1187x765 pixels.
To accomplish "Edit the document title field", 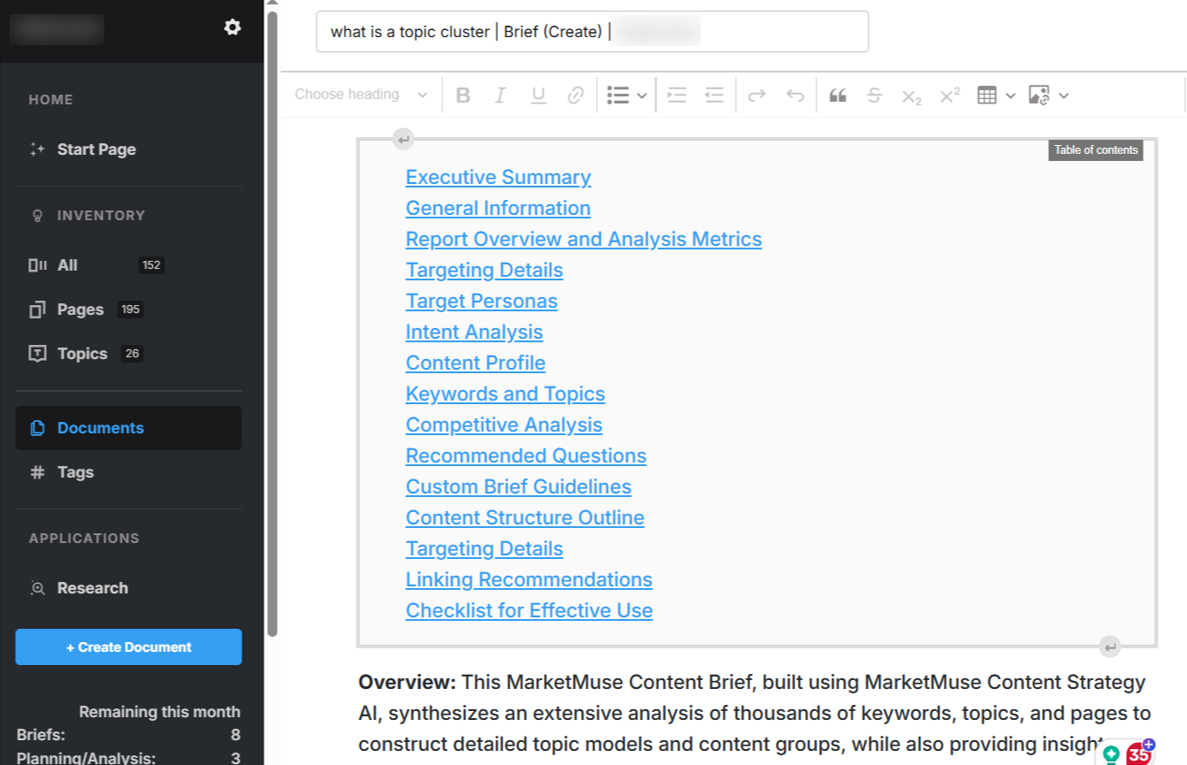I will click(x=592, y=32).
